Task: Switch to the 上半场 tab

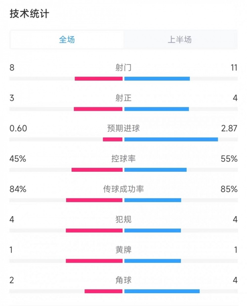Action: click(179, 40)
